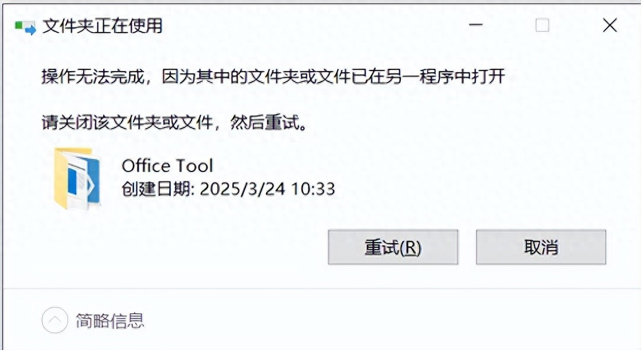Screen dimensions: 641x350
Task: Maximize the dialog using the square icon
Action: [542, 25]
